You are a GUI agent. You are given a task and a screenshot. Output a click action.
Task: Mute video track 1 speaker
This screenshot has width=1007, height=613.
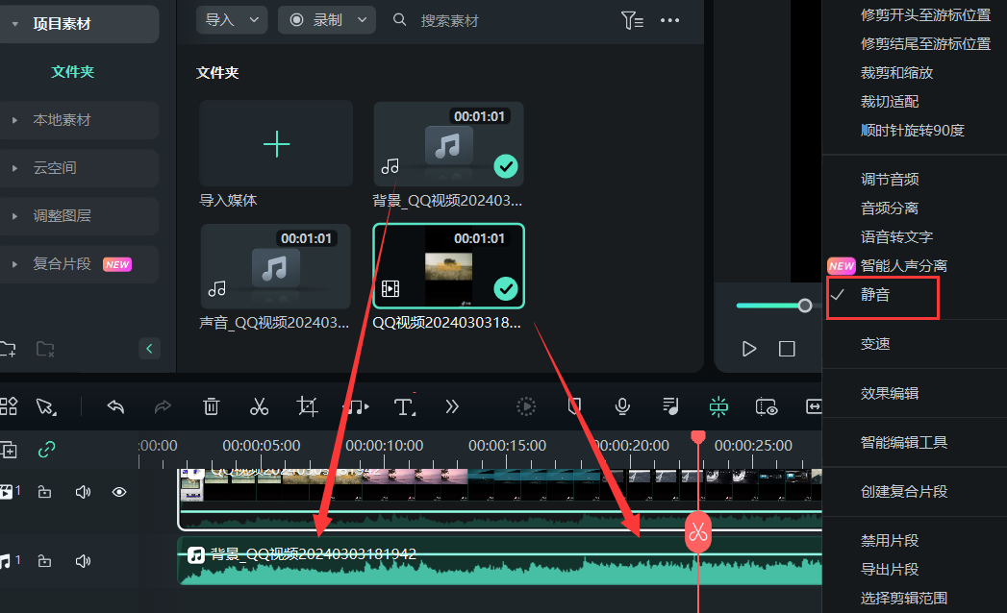(x=83, y=492)
